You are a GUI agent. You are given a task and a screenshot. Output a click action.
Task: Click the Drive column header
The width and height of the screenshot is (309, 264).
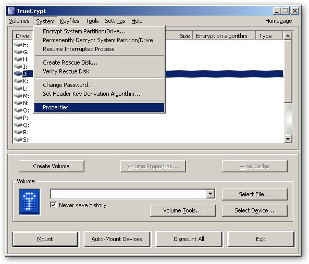click(x=22, y=36)
